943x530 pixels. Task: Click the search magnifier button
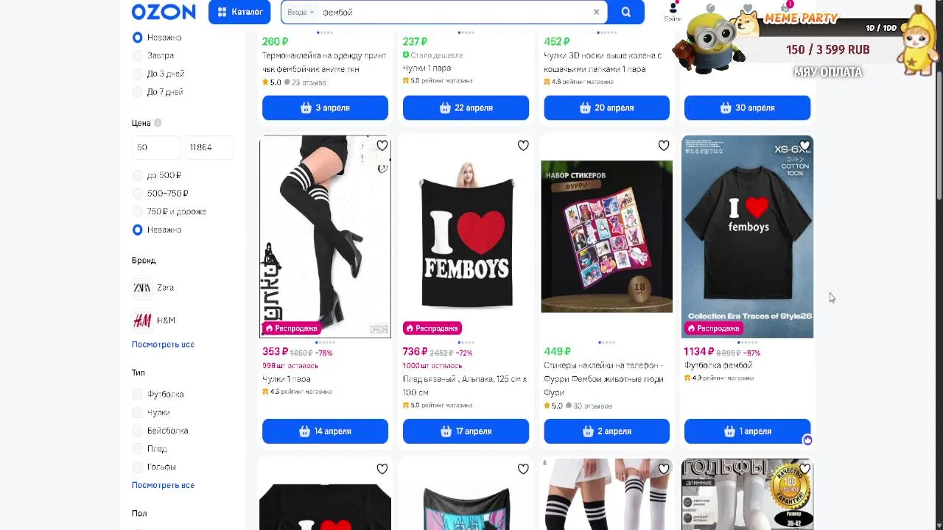(x=626, y=12)
